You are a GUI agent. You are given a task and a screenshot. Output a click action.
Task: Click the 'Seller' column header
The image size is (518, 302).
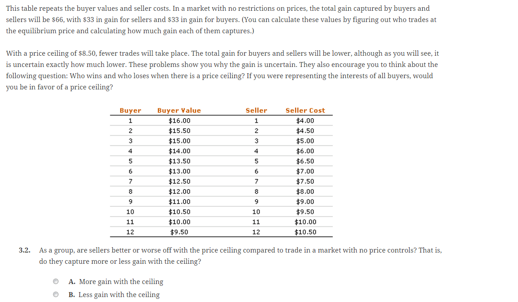pos(256,110)
